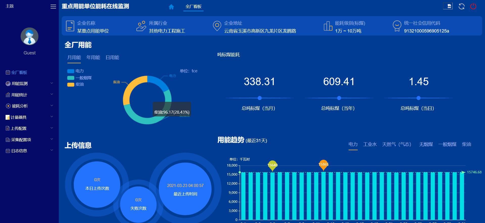Click the credit code 91321000596905125a
Viewport: 485px width, 223px height.
[426, 31]
